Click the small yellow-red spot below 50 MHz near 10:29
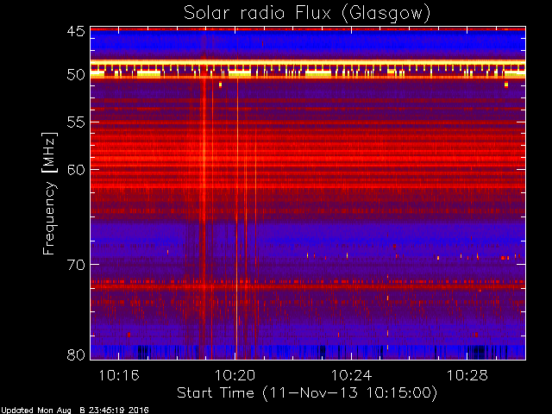This screenshot has height=414, width=552. (x=506, y=85)
